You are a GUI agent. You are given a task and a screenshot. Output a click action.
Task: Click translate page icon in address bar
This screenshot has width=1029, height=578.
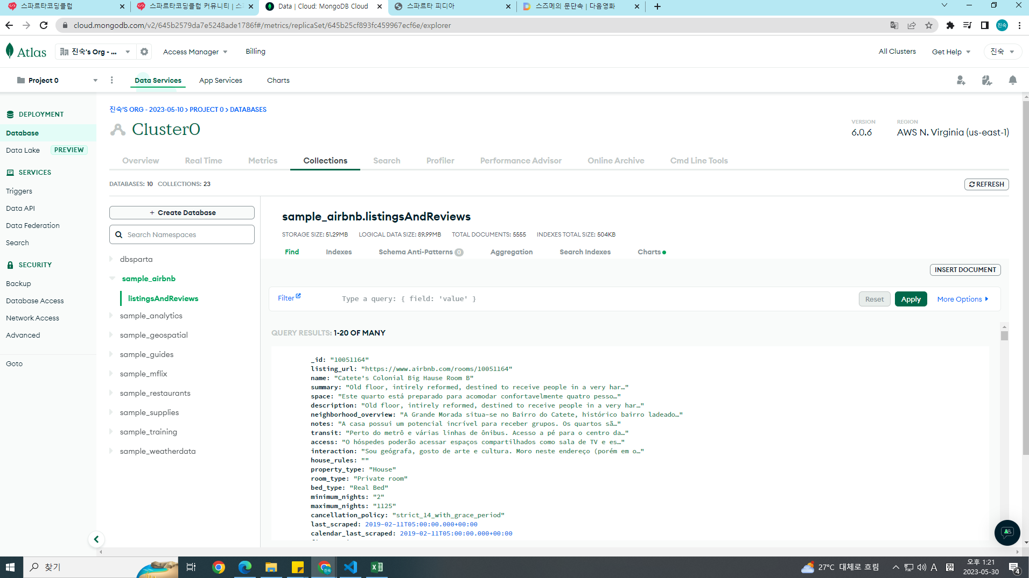894,25
